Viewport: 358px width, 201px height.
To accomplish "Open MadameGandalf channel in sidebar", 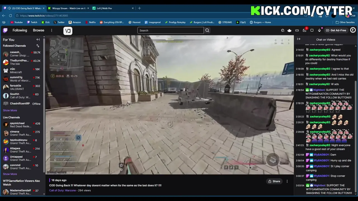I will (22, 192).
